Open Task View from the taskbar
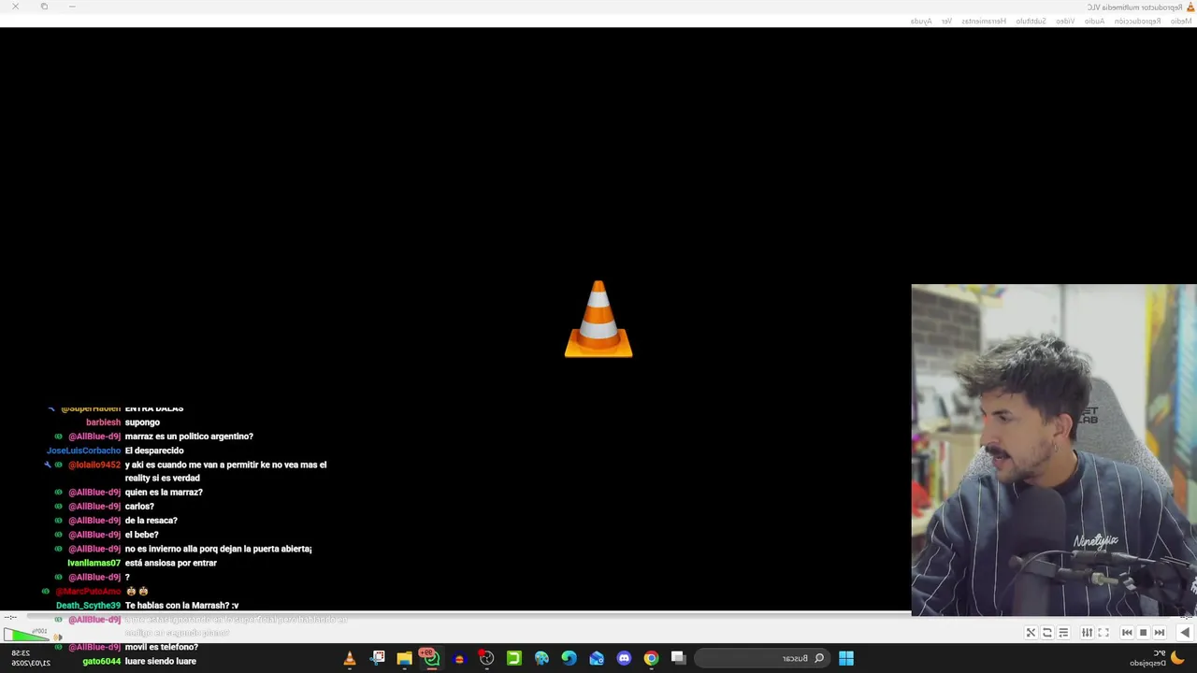The width and height of the screenshot is (1197, 673). [x=678, y=658]
